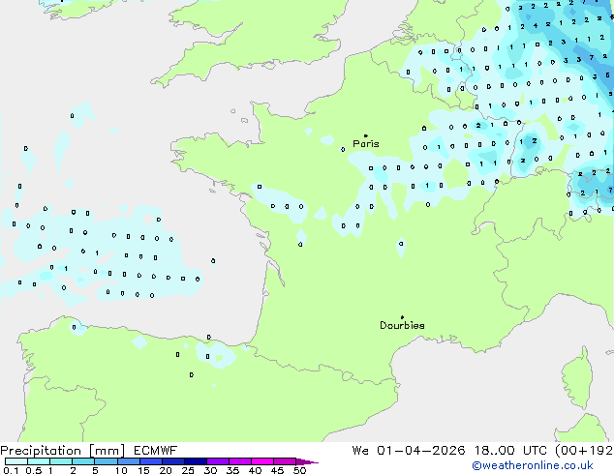
Task: Click the 25 legend value
Action: pos(188,470)
